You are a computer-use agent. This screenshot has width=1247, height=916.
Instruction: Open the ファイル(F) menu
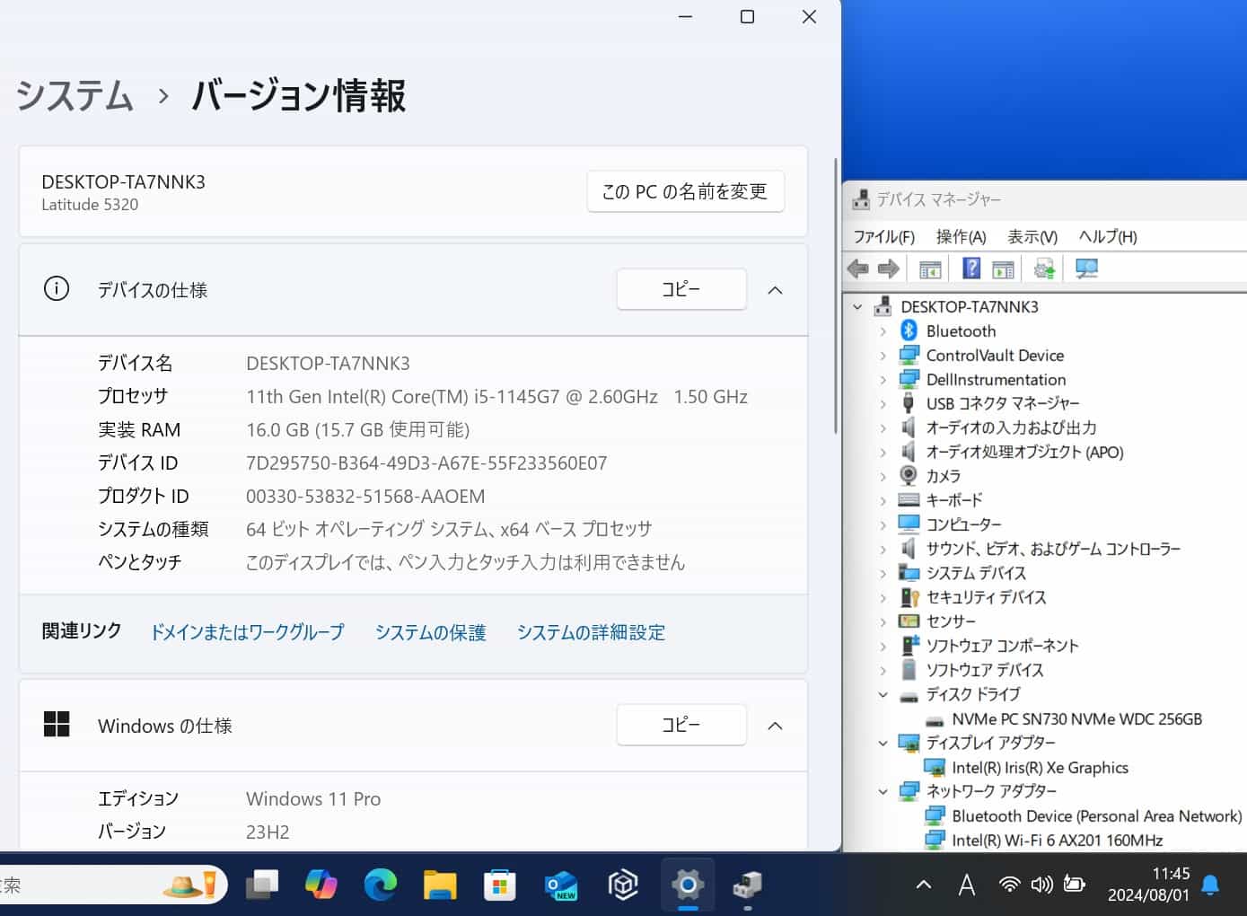tap(883, 237)
